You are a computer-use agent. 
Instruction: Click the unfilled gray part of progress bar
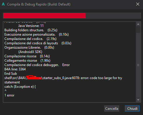pos(113,16)
